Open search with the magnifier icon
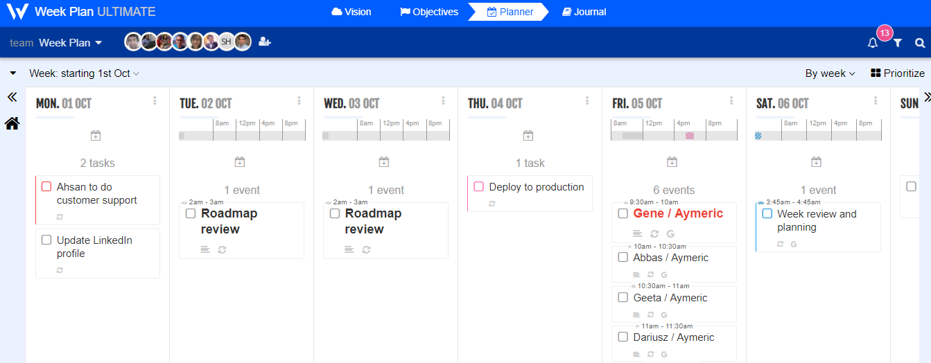 coord(920,43)
